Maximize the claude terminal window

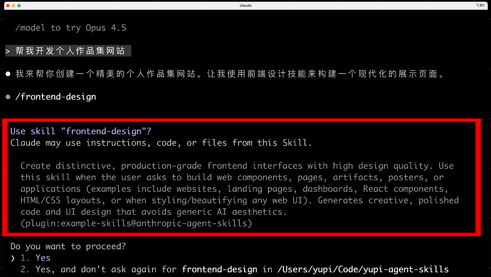(19, 6)
